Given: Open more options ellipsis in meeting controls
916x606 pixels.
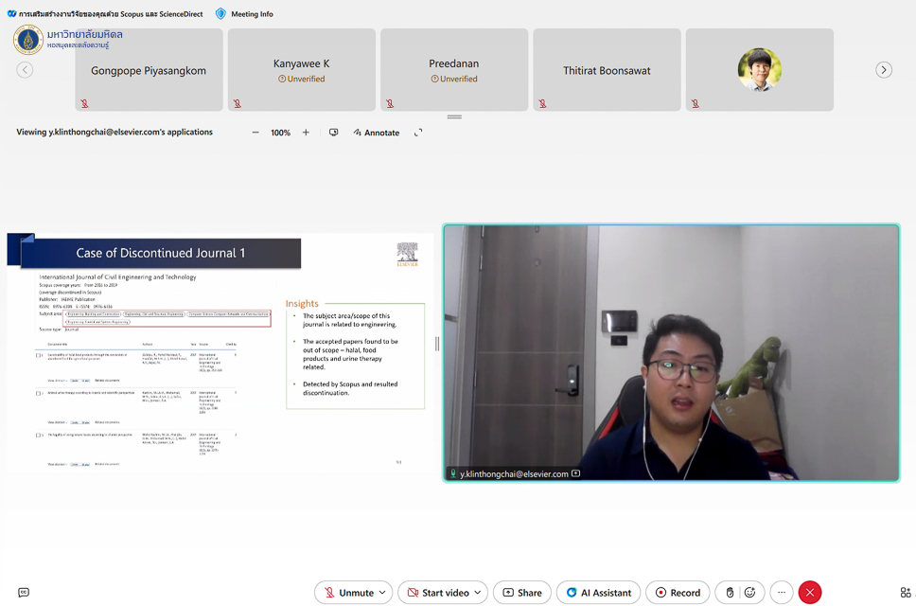Looking at the screenshot, I should [781, 593].
